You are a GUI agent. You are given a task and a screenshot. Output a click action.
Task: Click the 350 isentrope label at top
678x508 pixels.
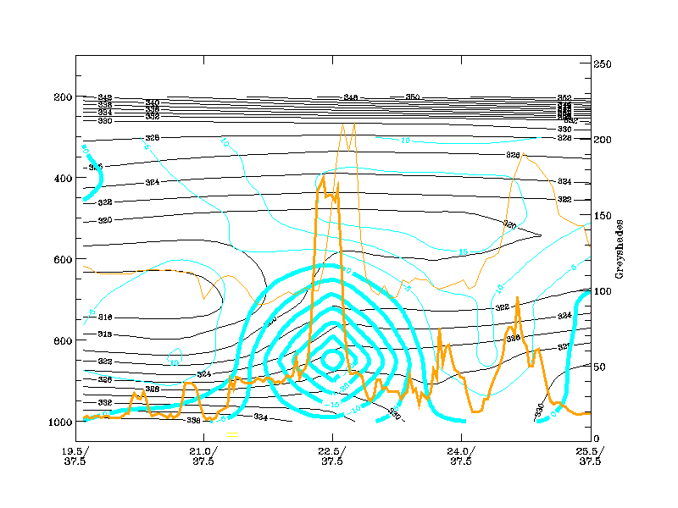coord(413,97)
